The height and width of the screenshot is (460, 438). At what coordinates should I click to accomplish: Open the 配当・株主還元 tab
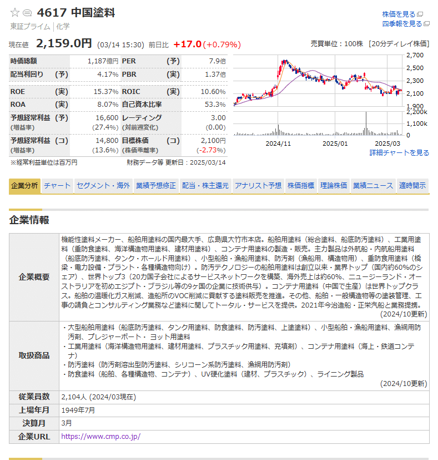pos(205,186)
